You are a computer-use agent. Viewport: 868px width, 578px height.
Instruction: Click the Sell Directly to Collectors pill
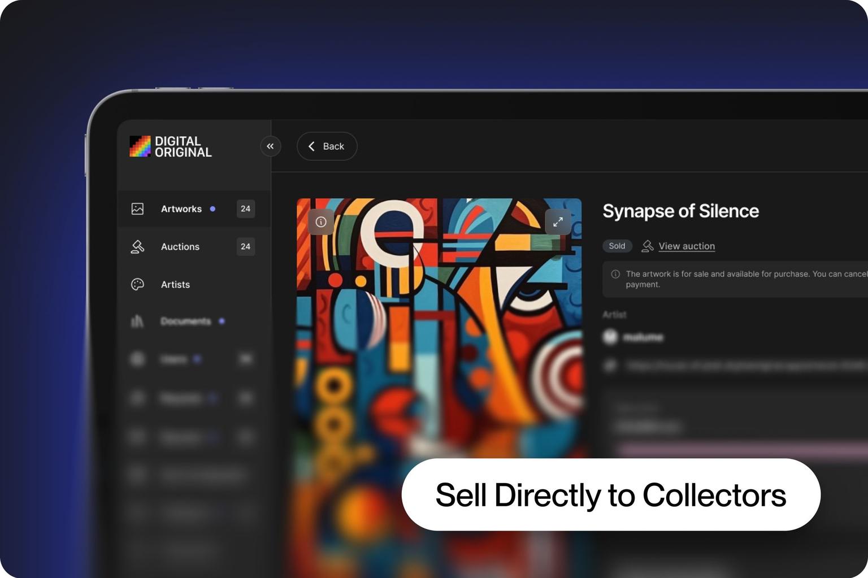click(610, 495)
